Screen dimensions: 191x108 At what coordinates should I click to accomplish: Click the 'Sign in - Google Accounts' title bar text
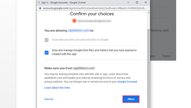63,2
